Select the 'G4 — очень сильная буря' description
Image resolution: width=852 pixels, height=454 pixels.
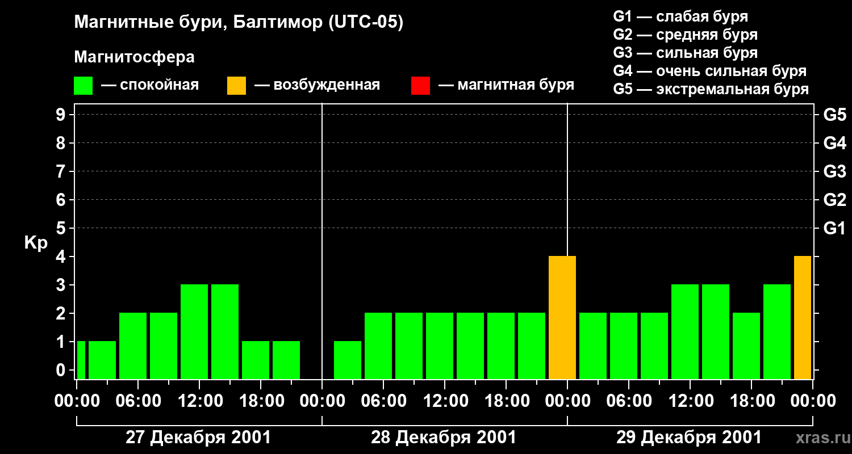coord(709,71)
